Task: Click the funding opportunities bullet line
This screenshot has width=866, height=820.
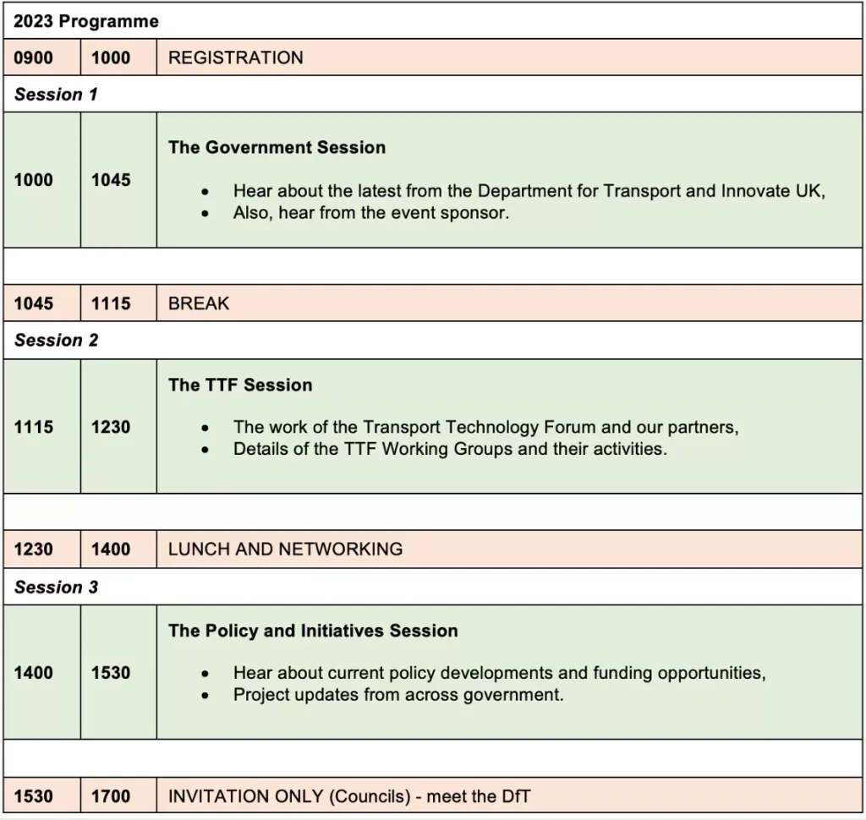Action: [499, 674]
